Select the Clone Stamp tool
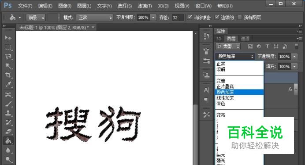The width and height of the screenshot is (305, 165). 8,113
